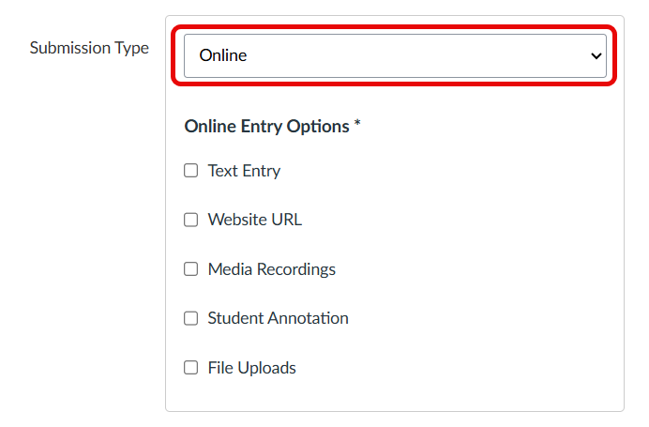Check the Media Recordings box
The image size is (649, 427).
click(x=191, y=269)
